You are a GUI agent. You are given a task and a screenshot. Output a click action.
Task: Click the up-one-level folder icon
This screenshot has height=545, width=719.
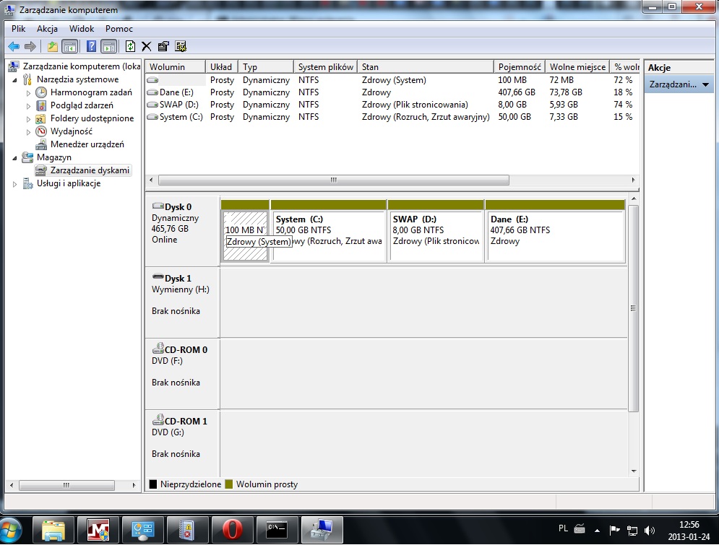[53, 46]
